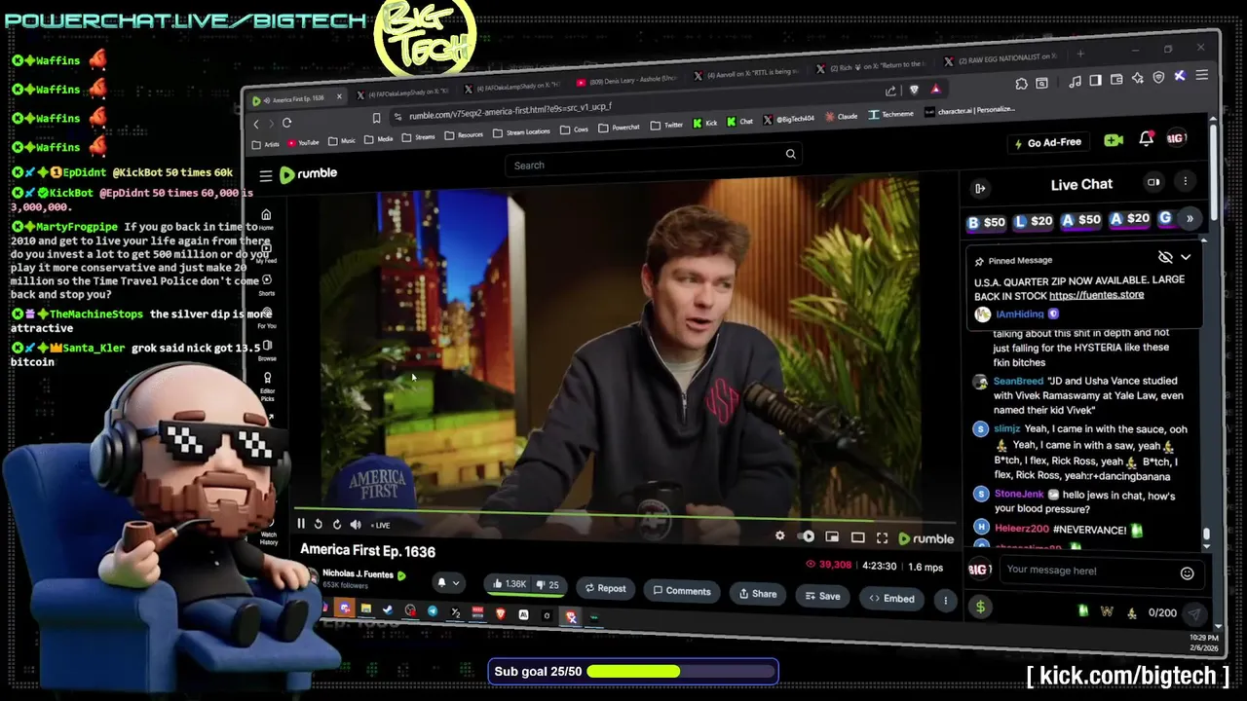
Task: Click the go-live camera icon
Action: pos(1114,140)
